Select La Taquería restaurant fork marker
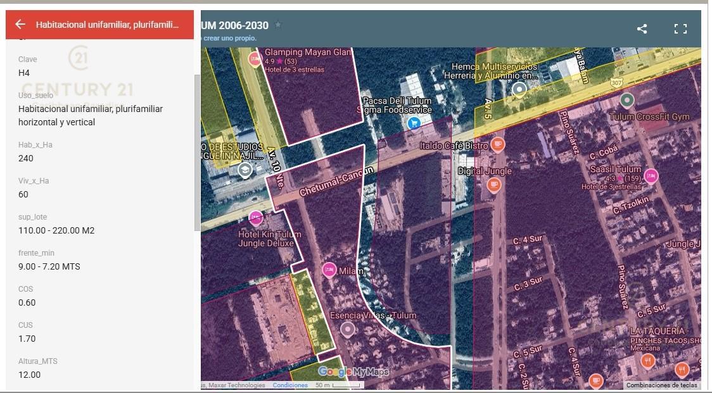The height and width of the screenshot is (393, 712). tap(647, 362)
